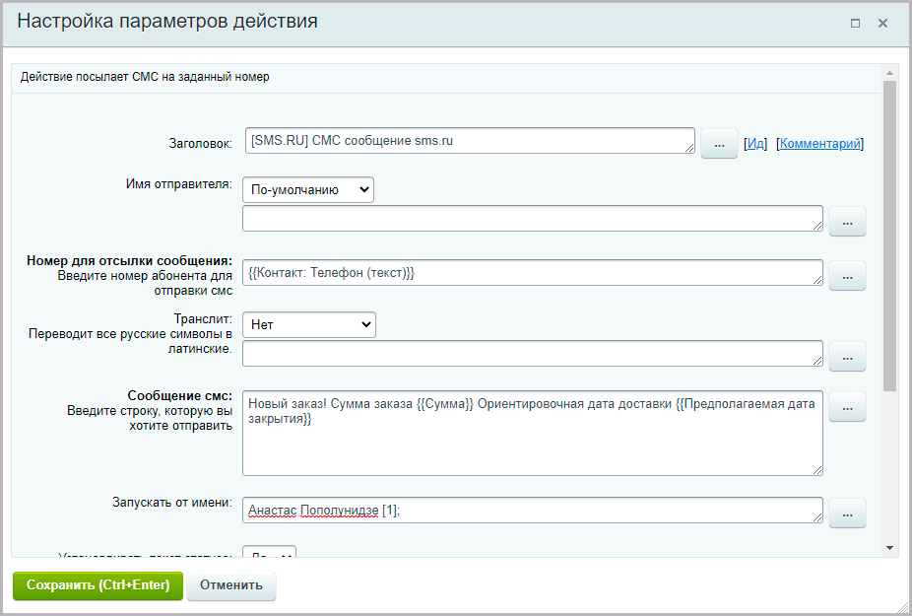This screenshot has width=912, height=616.
Task: Open the partially visible dropdown at bottom
Action: [269, 555]
